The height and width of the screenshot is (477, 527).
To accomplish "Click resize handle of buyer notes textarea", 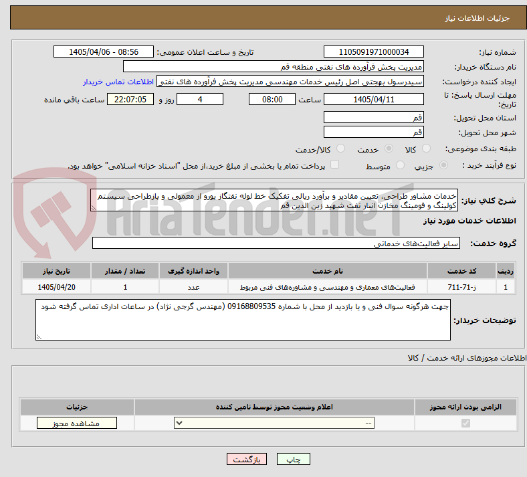I will 39,337.
